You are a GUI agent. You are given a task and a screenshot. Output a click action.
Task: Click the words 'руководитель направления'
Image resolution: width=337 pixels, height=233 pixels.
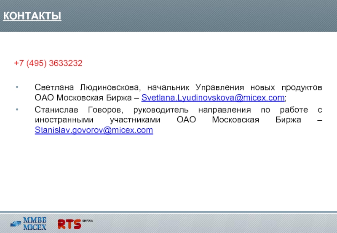coord(192,110)
